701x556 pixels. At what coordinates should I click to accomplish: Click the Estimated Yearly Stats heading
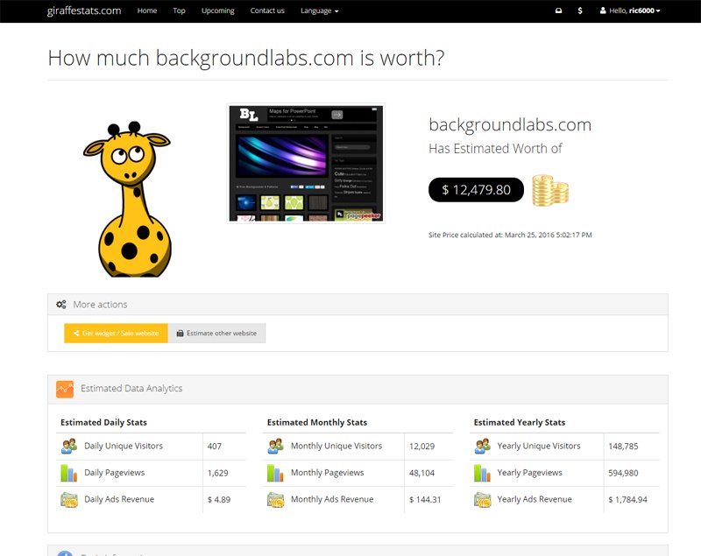point(520,422)
